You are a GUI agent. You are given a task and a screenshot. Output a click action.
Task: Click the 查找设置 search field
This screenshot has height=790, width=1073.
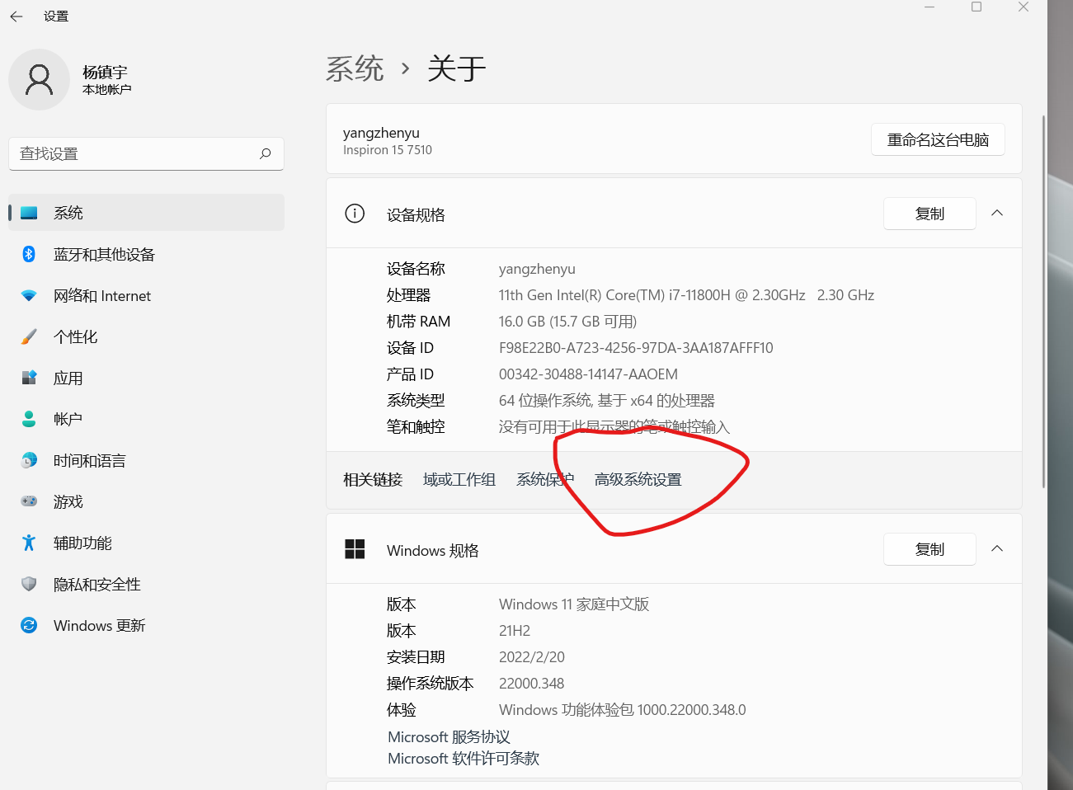click(146, 153)
